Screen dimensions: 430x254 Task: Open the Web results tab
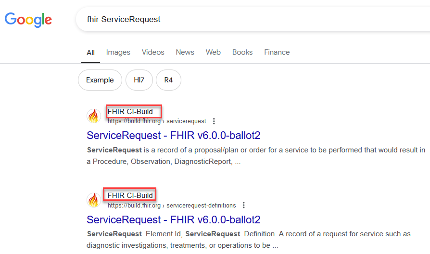(213, 52)
